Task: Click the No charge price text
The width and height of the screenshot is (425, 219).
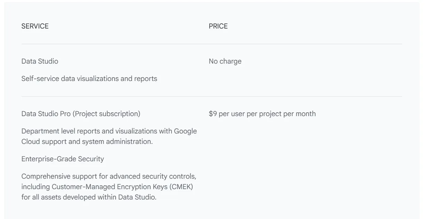Action: click(x=225, y=62)
